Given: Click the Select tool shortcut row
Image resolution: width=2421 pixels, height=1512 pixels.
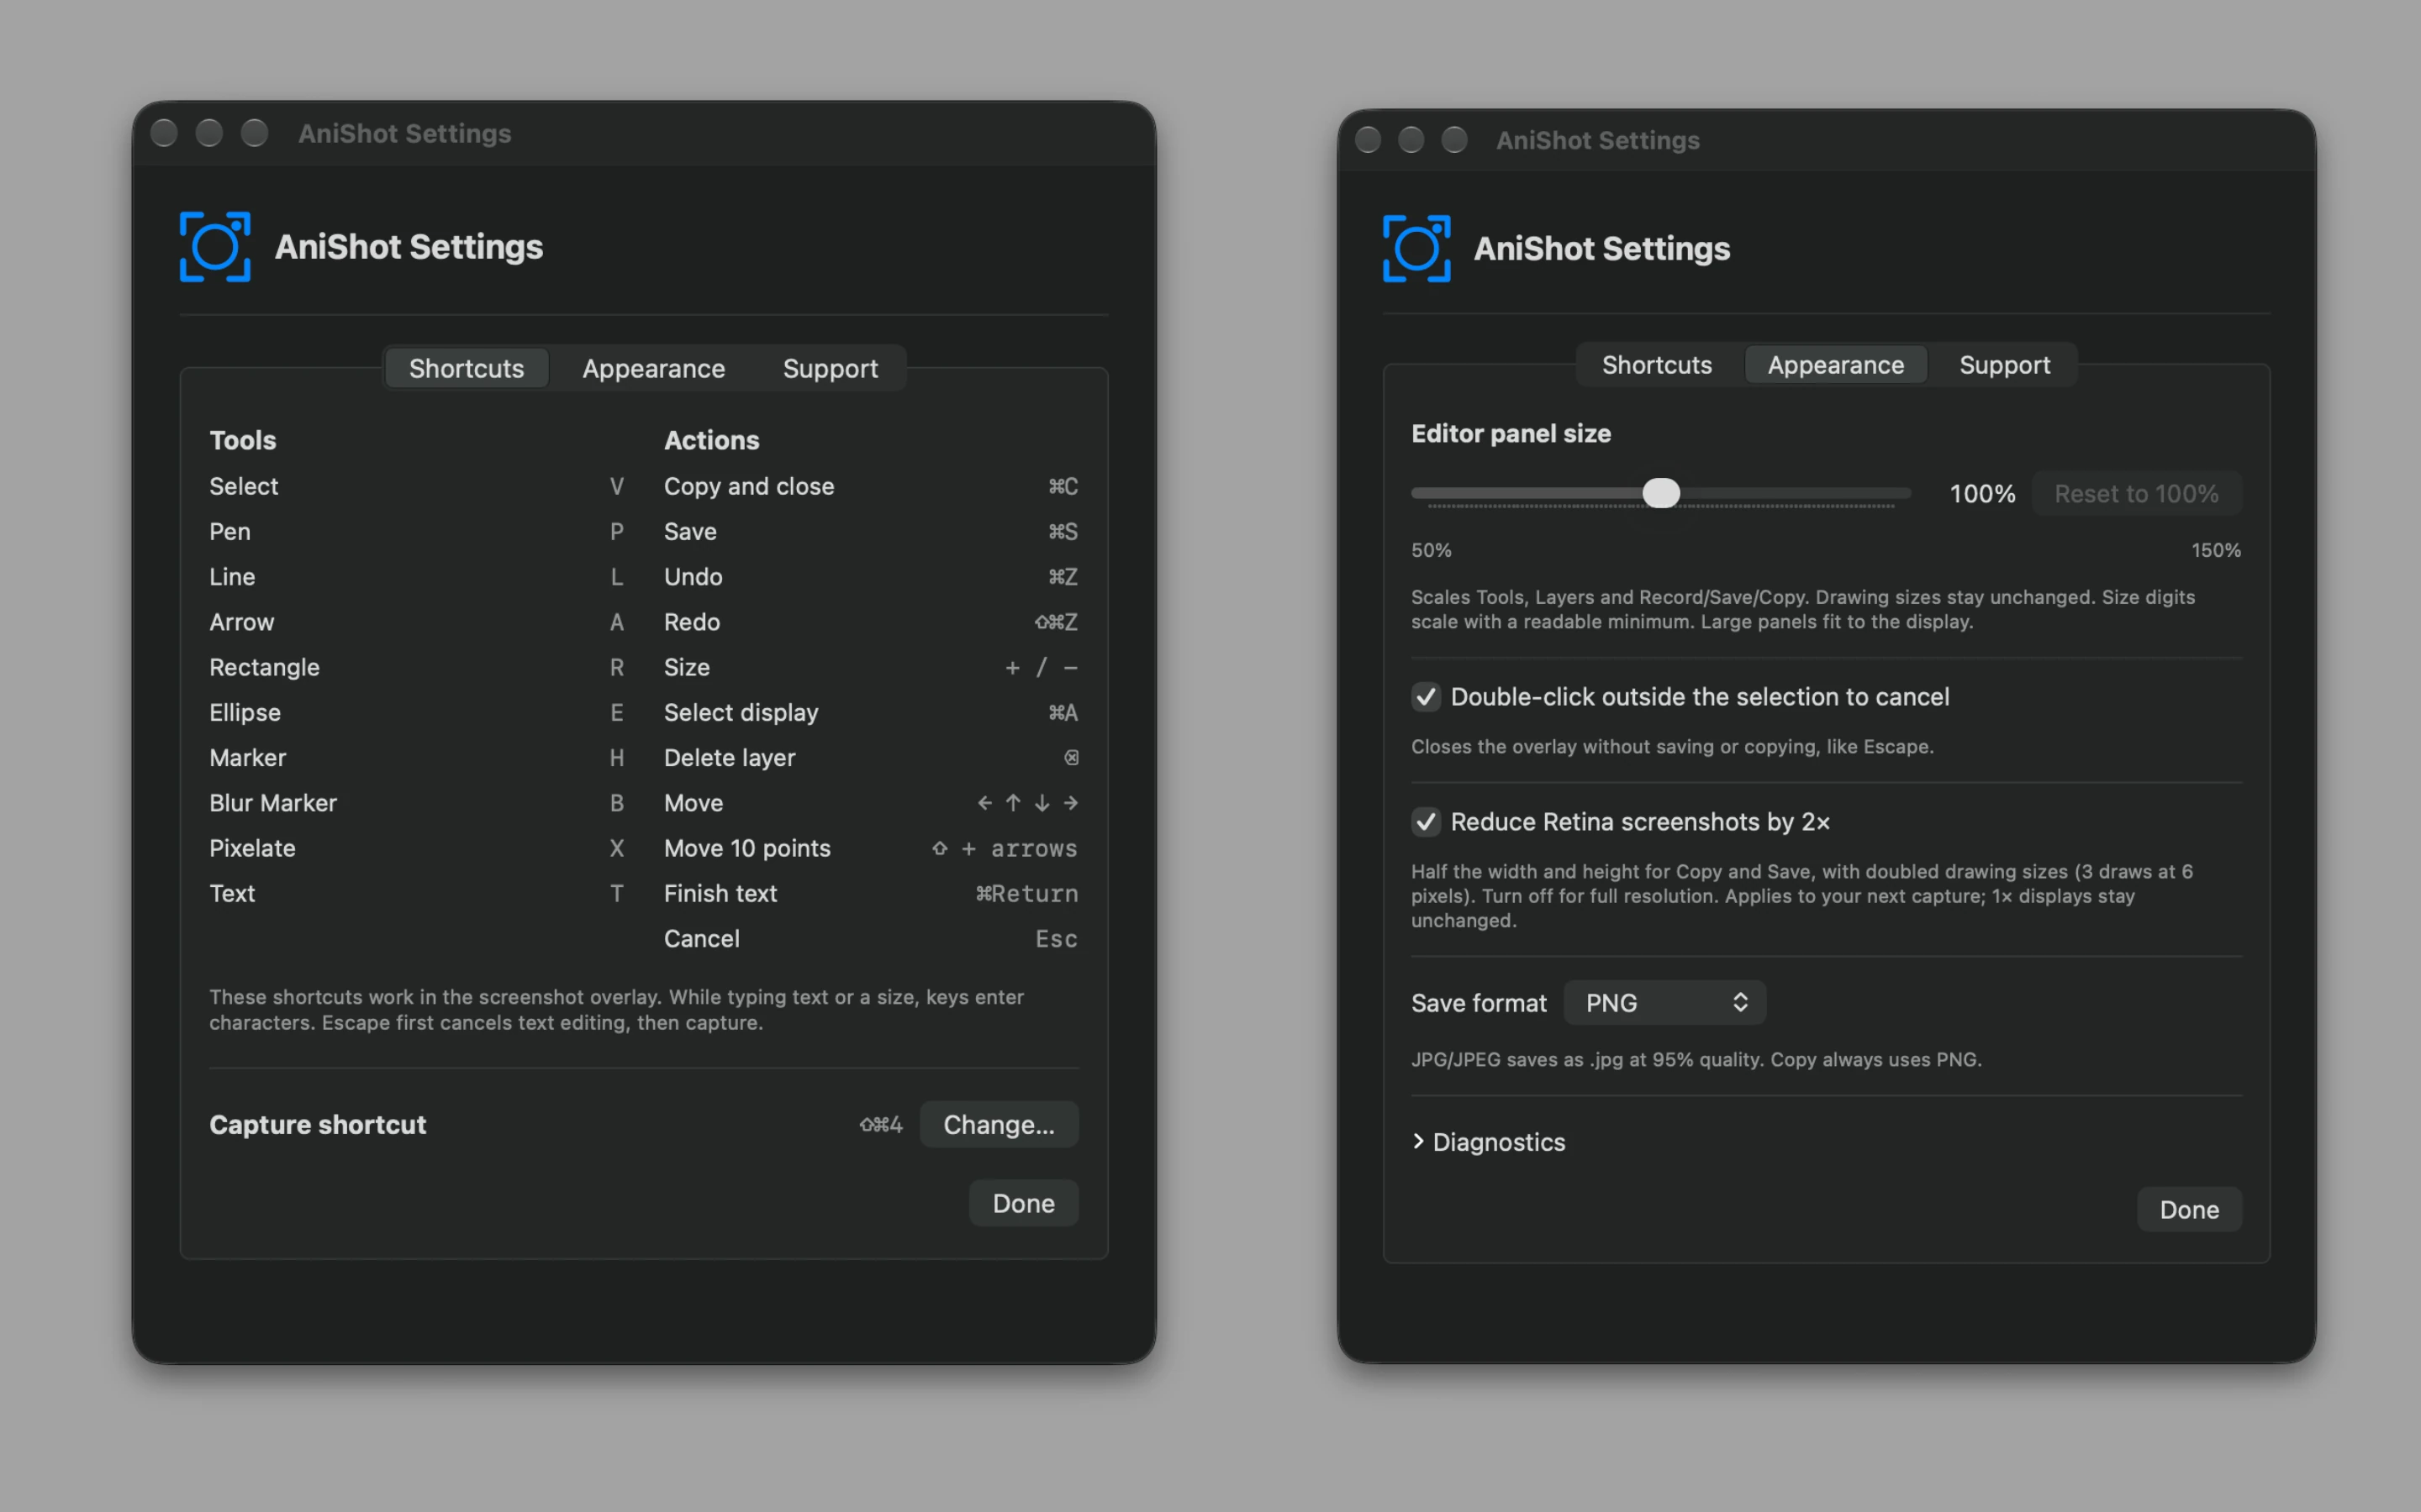Looking at the screenshot, I should click(x=416, y=487).
